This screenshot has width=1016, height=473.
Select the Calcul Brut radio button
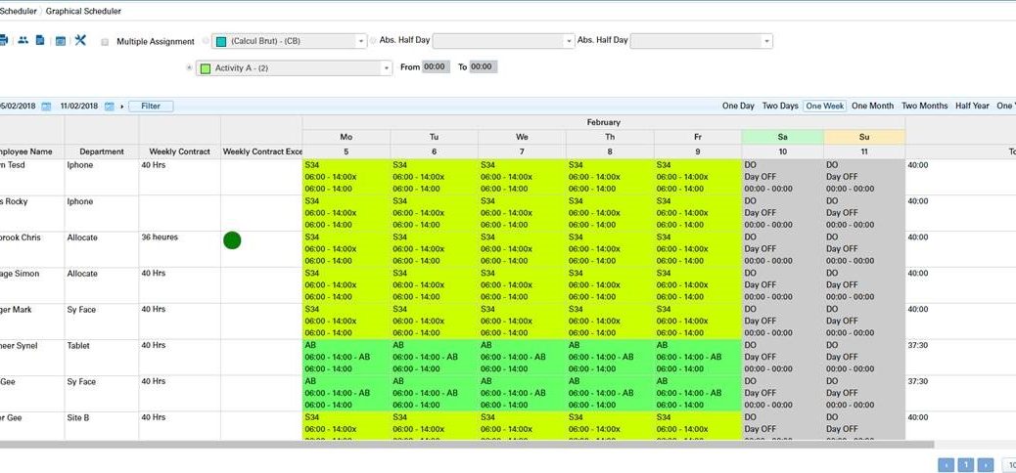point(206,41)
